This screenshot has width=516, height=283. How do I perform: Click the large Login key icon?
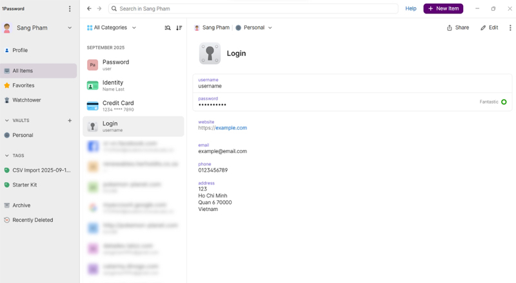210,53
